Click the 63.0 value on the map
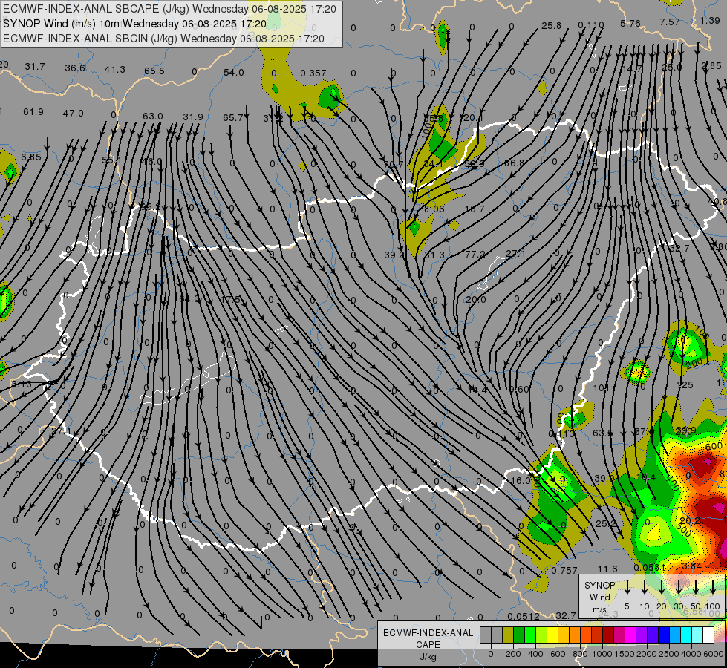 point(153,116)
